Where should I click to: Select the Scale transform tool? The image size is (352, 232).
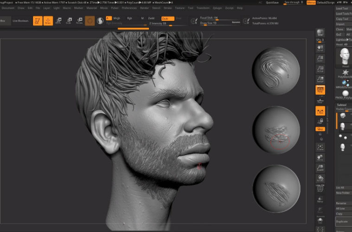pyautogui.click(x=69, y=20)
